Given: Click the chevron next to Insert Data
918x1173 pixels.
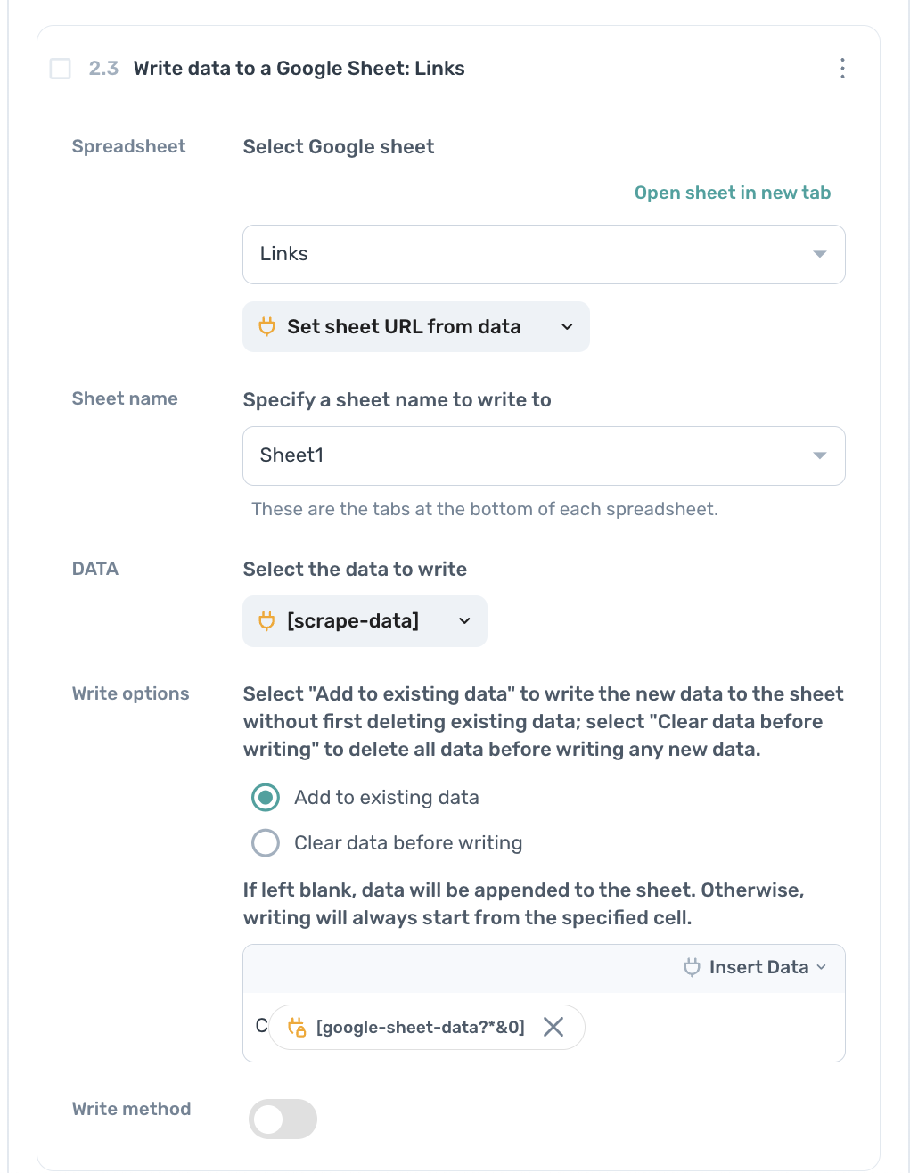Looking at the screenshot, I should (x=821, y=968).
